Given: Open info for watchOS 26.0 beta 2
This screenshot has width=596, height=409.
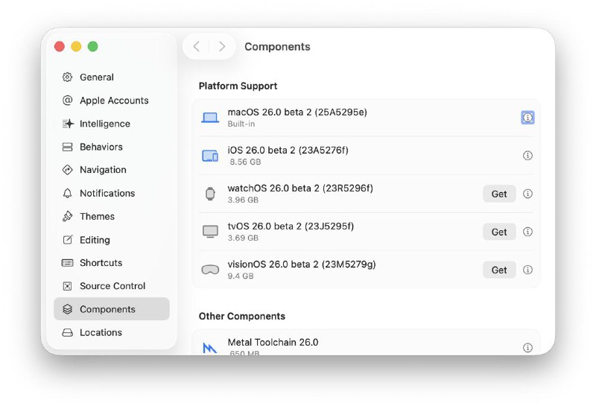Looking at the screenshot, I should 527,194.
